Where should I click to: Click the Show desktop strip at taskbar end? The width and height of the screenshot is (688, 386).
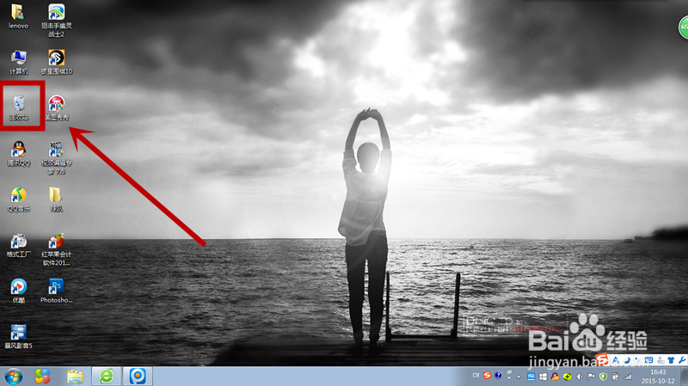(x=684, y=377)
